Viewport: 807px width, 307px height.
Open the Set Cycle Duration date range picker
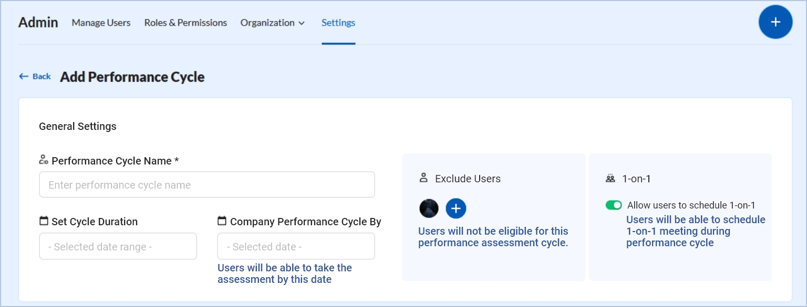tap(118, 246)
